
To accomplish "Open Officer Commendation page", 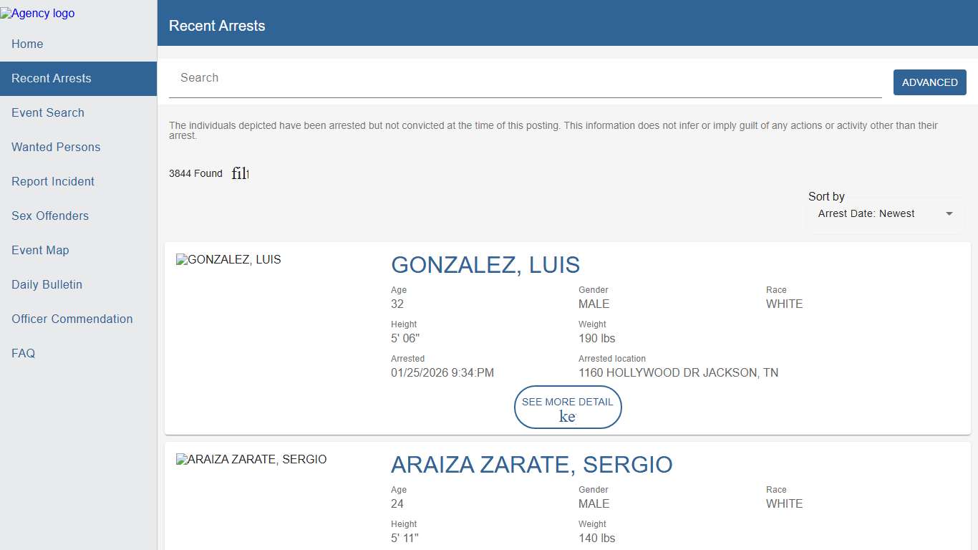I will click(72, 319).
